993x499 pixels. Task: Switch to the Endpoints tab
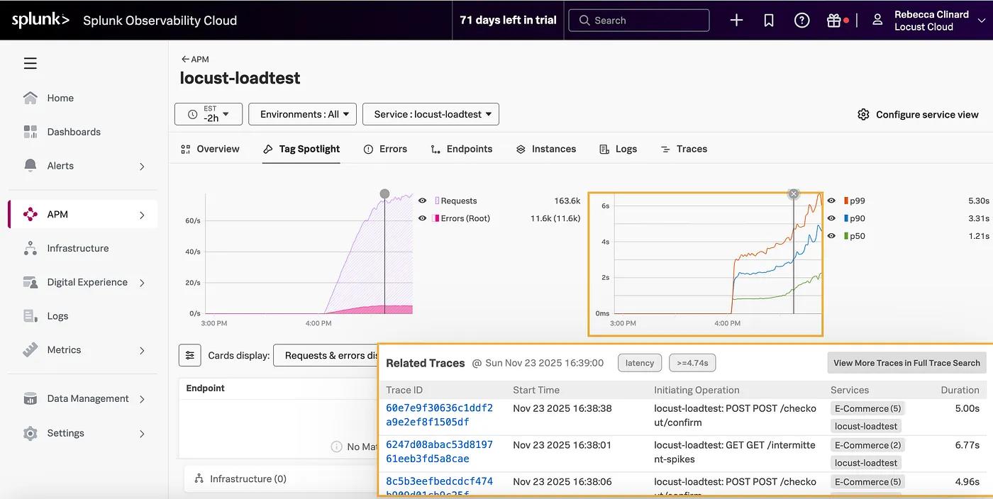tap(468, 149)
